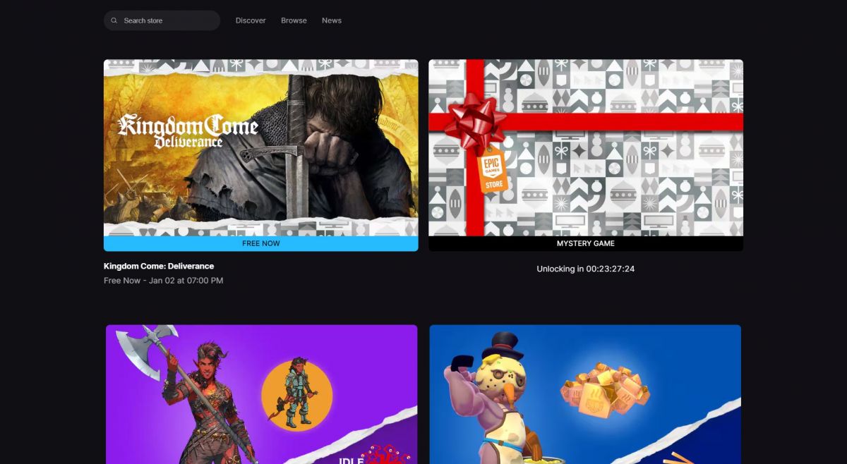Click the MYSTERY GAME black banner
This screenshot has height=464, width=847.
point(586,243)
